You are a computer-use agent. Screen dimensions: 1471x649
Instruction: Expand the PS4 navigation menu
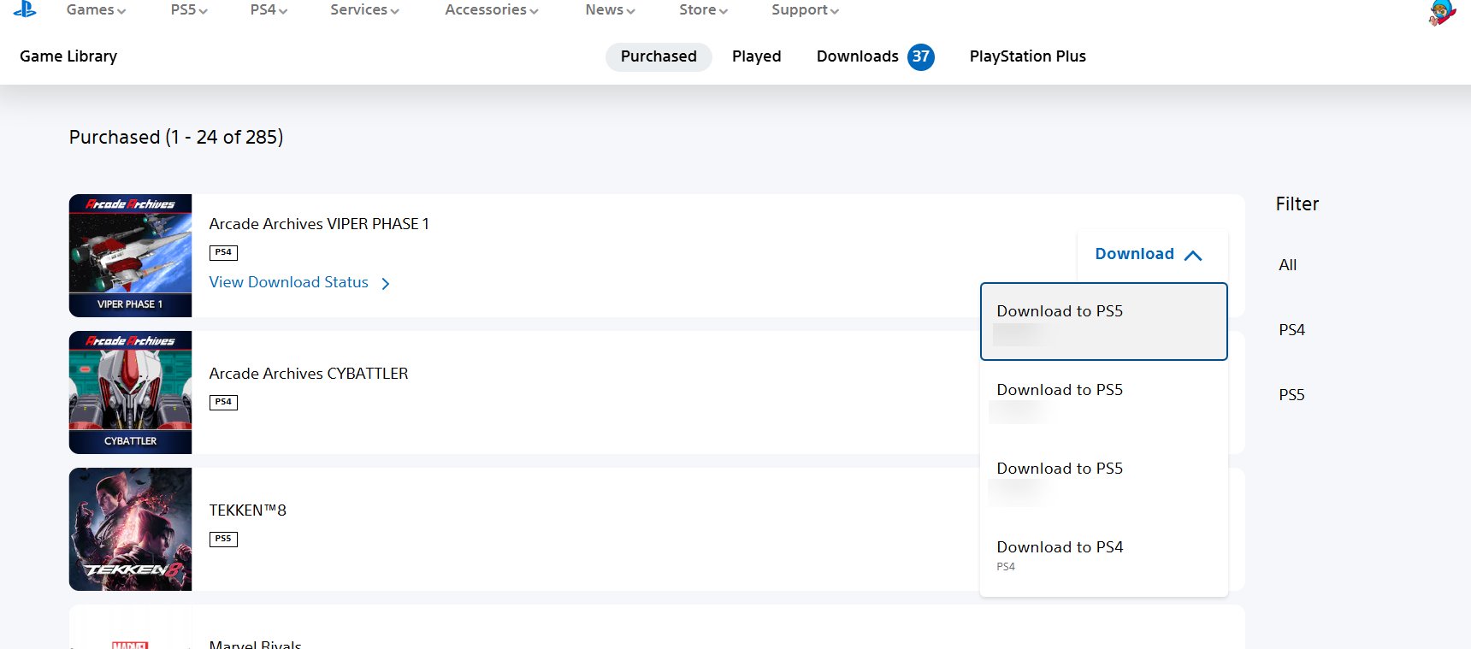[x=269, y=10]
